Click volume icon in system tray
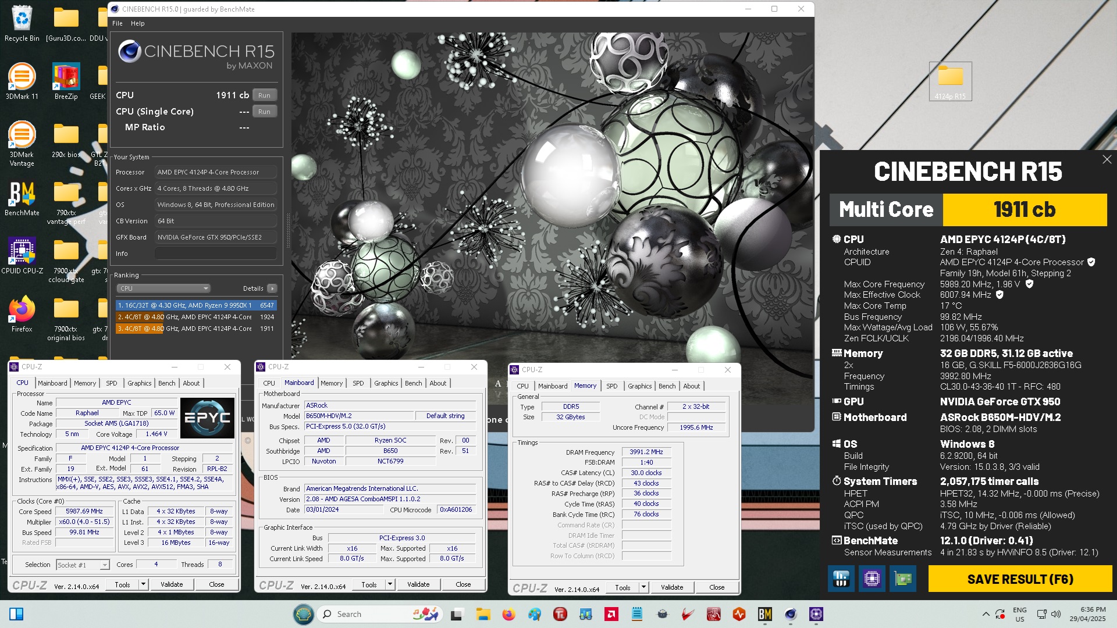The image size is (1117, 628). (1056, 614)
